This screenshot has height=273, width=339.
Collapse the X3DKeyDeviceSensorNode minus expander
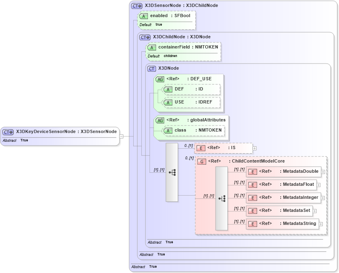(121, 136)
